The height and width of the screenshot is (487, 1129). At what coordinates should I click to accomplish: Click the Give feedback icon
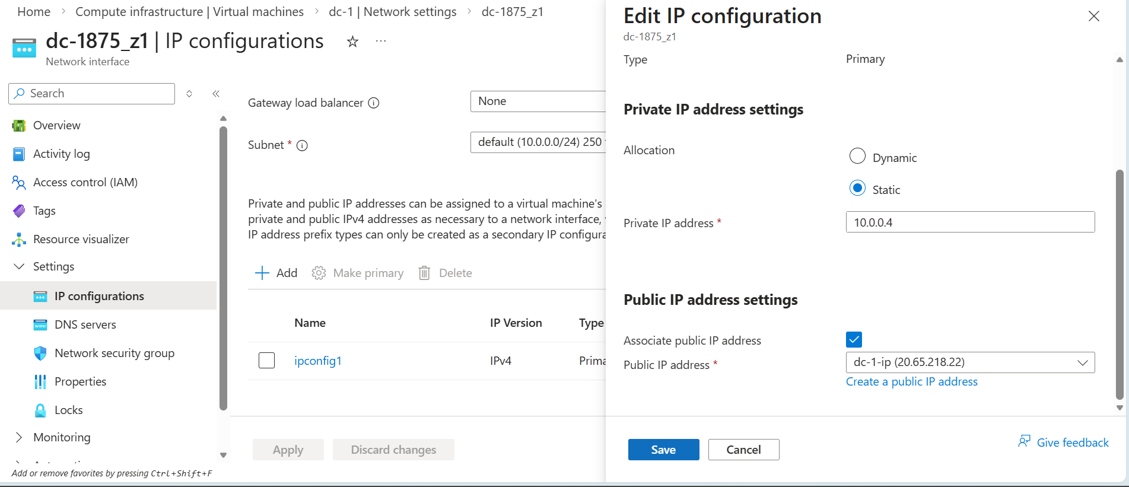coord(1024,442)
